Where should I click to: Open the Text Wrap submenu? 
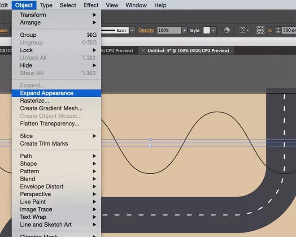pos(57,217)
